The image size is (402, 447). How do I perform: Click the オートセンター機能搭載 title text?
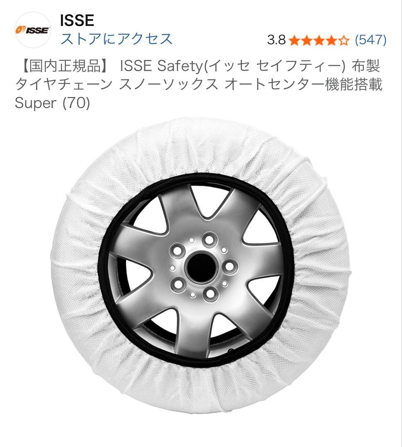click(x=303, y=84)
